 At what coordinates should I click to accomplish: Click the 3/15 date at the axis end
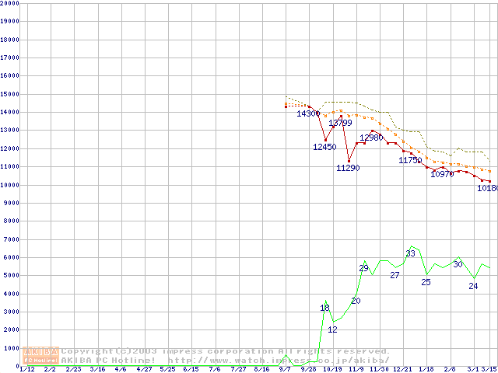pos(489,369)
